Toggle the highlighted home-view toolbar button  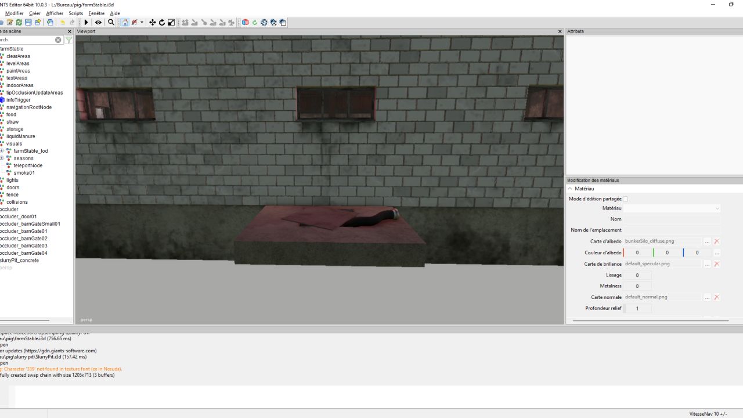pos(125,22)
